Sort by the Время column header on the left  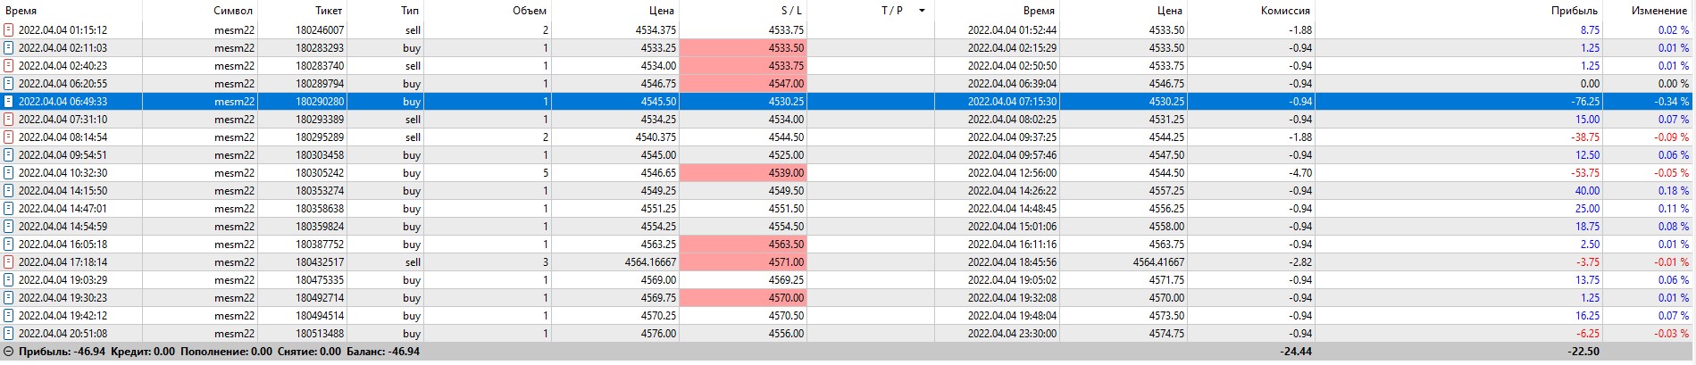click(x=21, y=11)
